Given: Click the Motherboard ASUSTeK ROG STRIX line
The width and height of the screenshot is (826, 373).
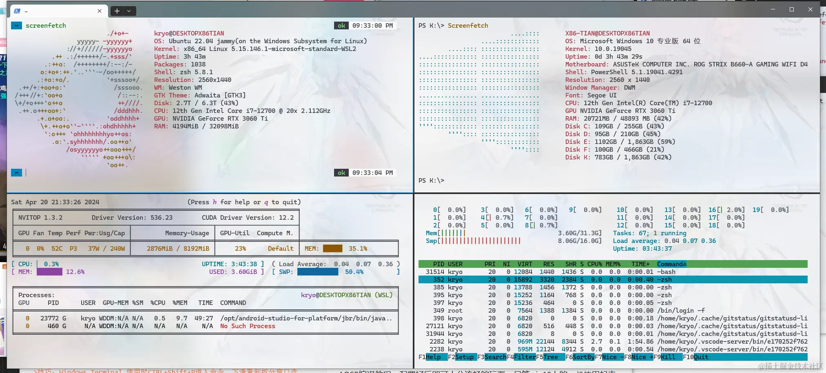Looking at the screenshot, I should [686, 64].
